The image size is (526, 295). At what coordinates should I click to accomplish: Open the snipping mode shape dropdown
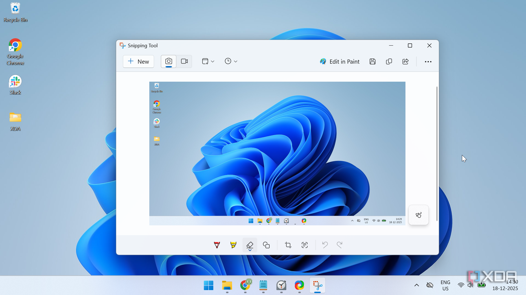pos(208,61)
